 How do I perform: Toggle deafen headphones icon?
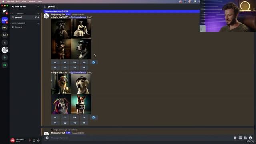pos(34,140)
